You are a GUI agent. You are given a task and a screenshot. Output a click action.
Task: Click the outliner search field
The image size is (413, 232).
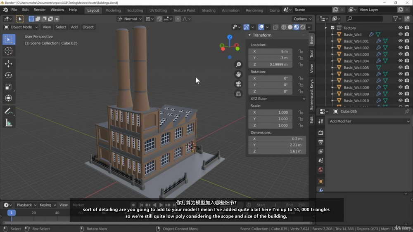point(365,19)
